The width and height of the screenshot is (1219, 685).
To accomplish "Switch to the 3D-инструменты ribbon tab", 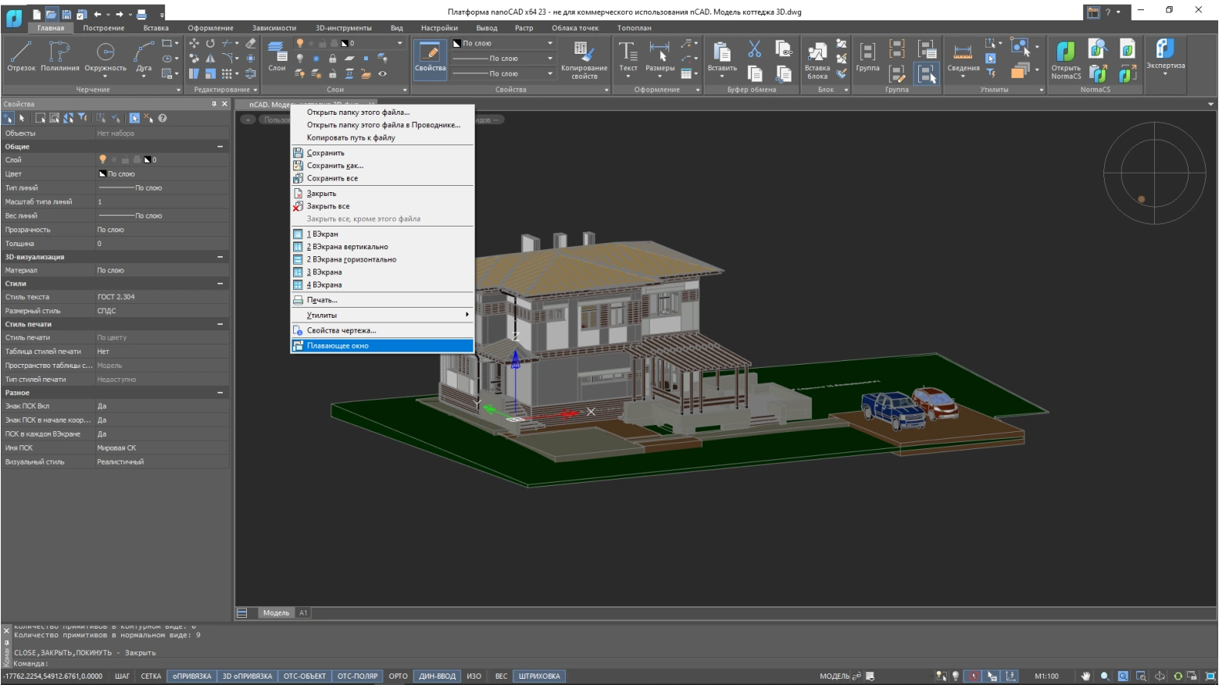I will pos(343,28).
